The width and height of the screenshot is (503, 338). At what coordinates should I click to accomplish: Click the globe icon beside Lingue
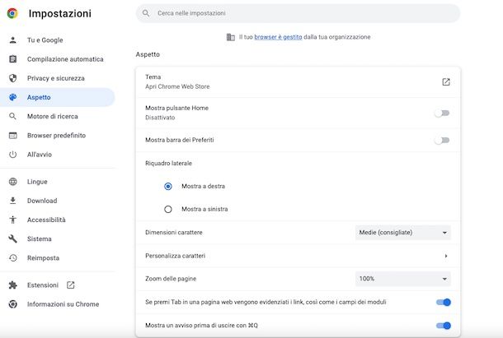(13, 182)
